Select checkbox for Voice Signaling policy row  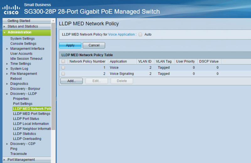[x=63, y=74]
